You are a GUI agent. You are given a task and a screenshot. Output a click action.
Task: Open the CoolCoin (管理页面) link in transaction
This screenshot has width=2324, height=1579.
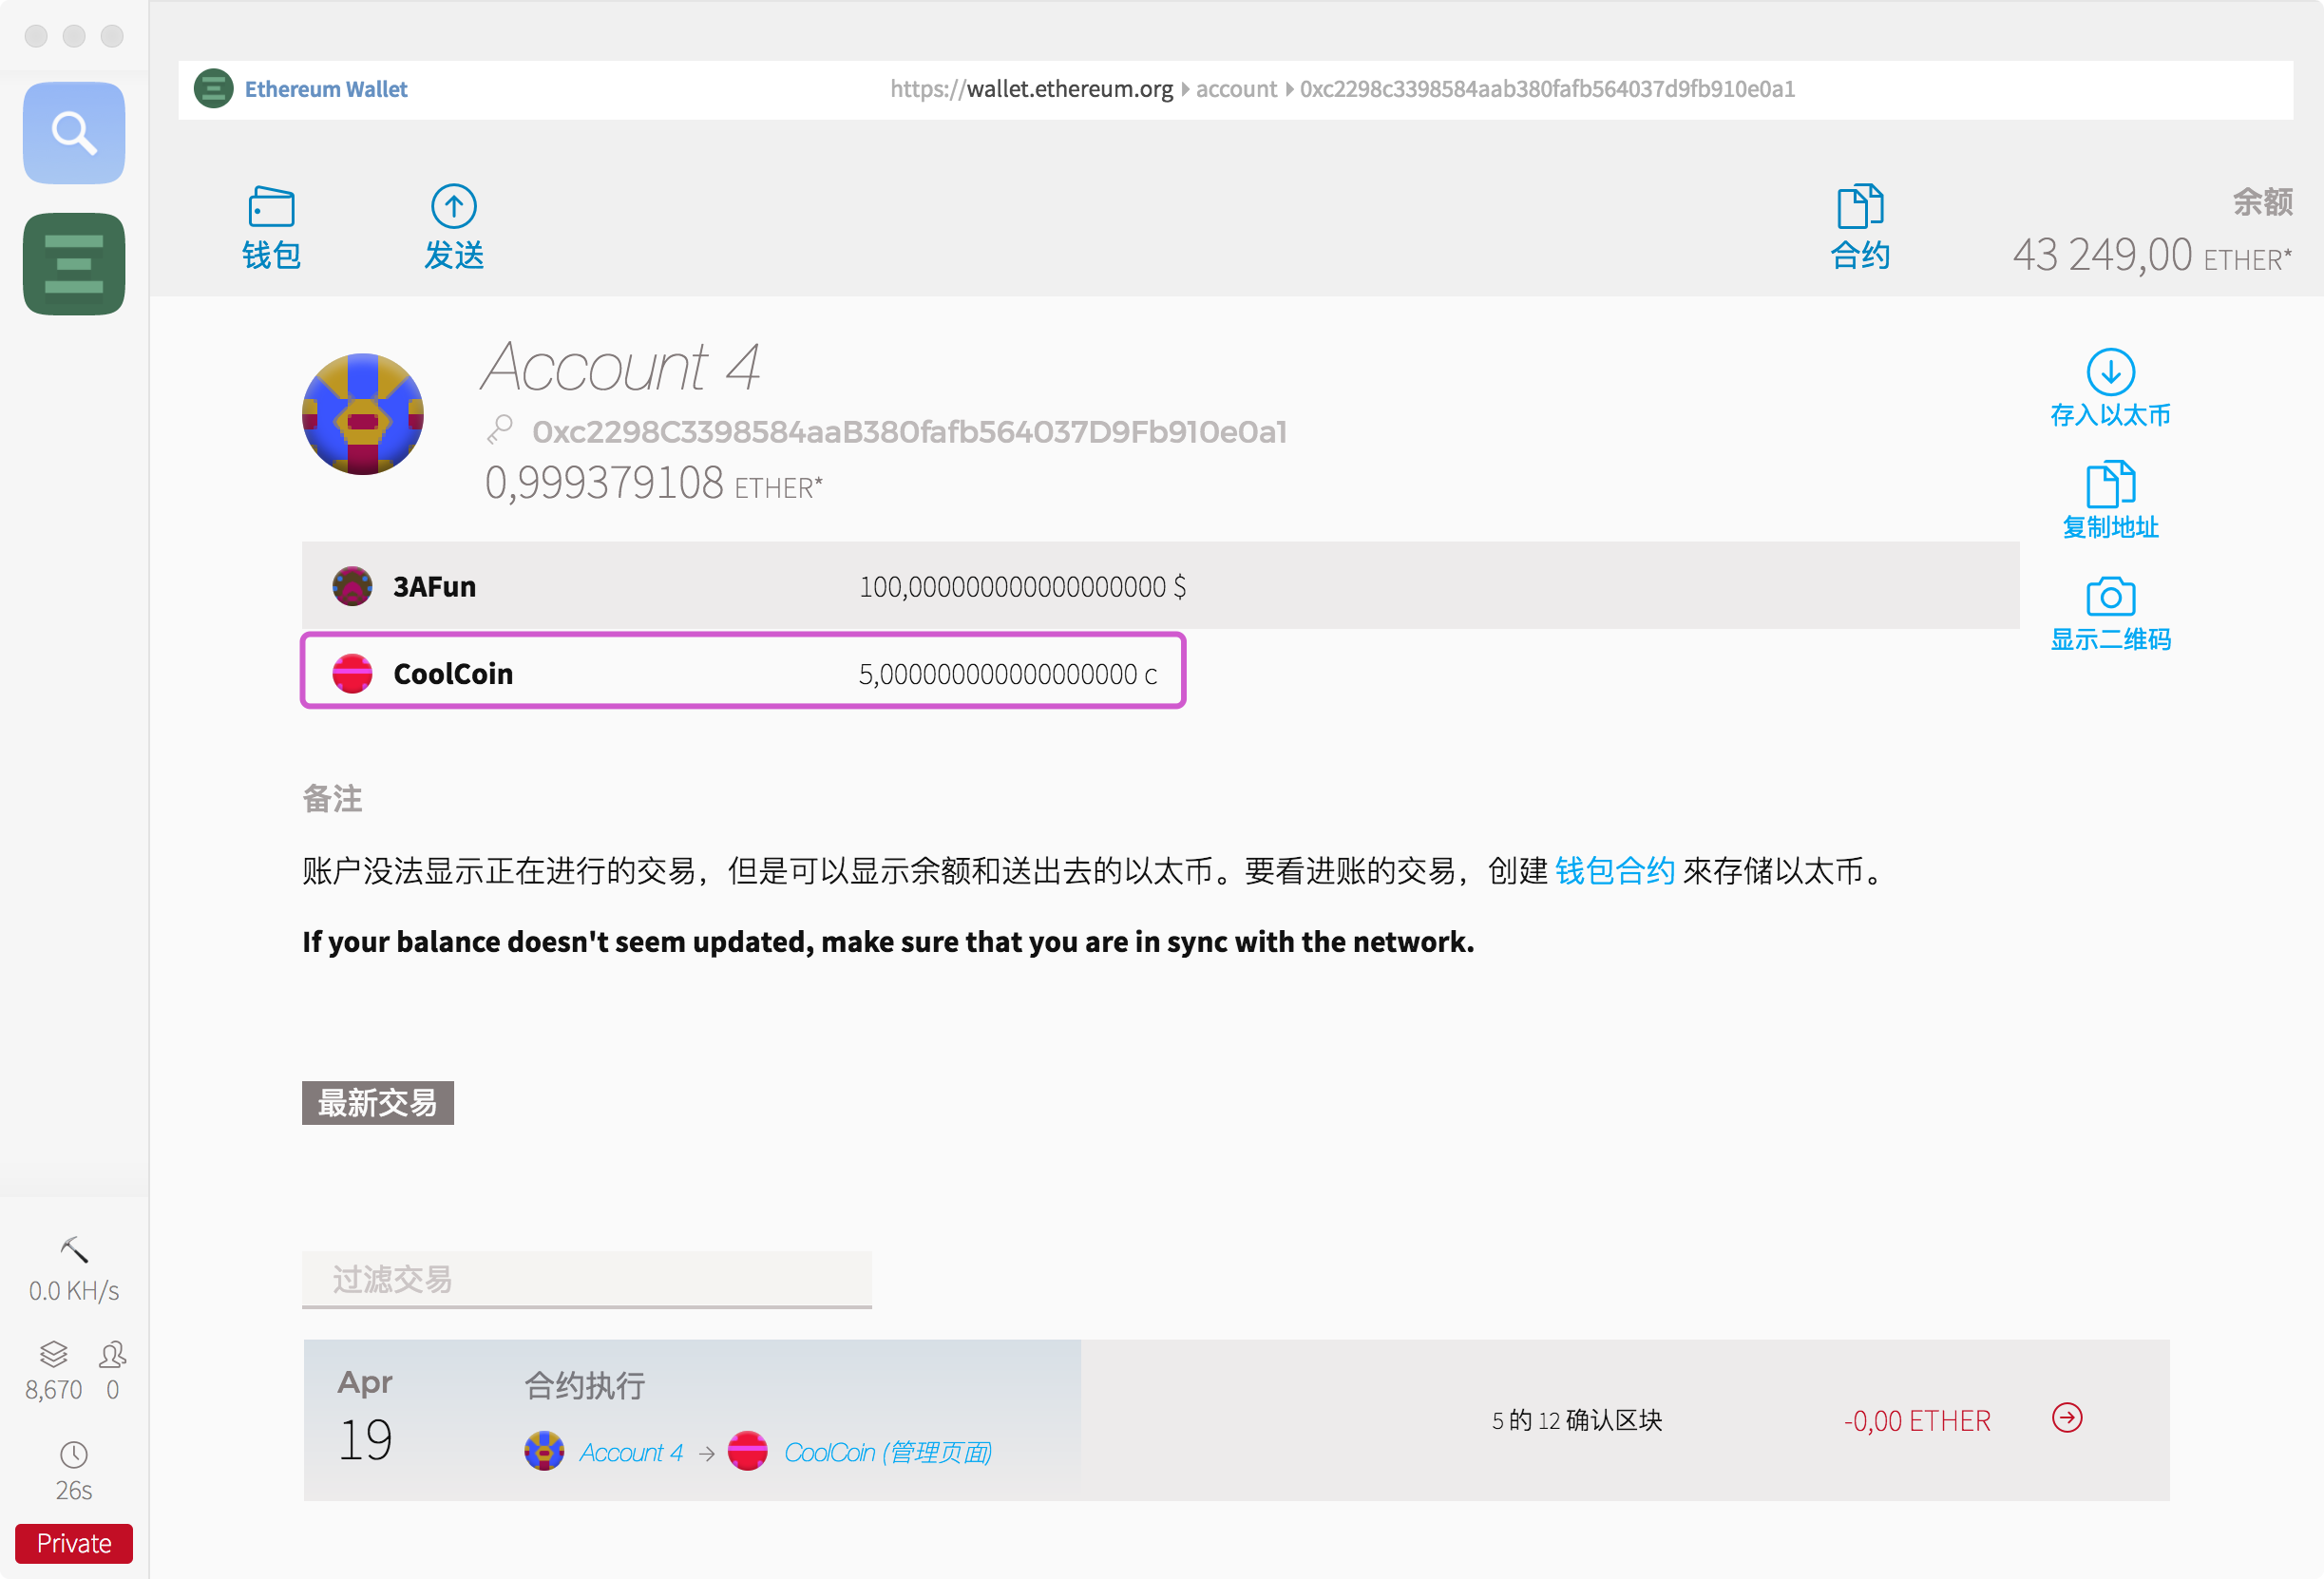pyautogui.click(x=888, y=1452)
